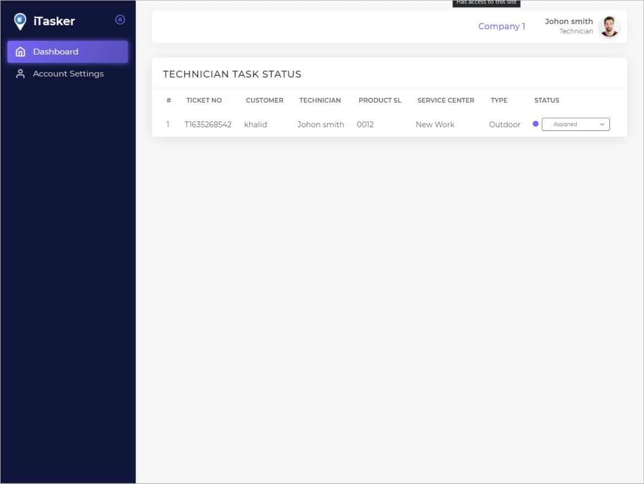Screen dimensions: 644x484
Task: Click the iTasker map-pin logo icon
Action: click(20, 21)
